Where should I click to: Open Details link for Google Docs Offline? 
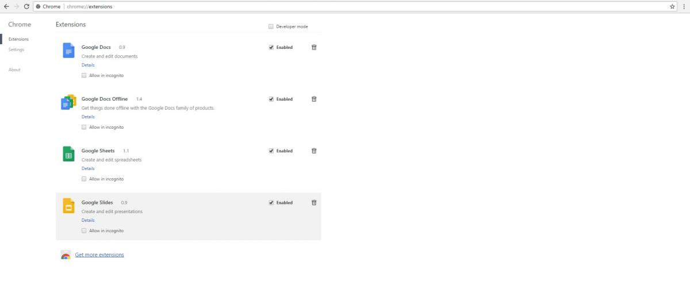(88, 117)
